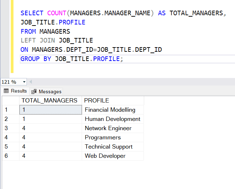Click the Results grid icon
235x189 pixels.
[6, 91]
